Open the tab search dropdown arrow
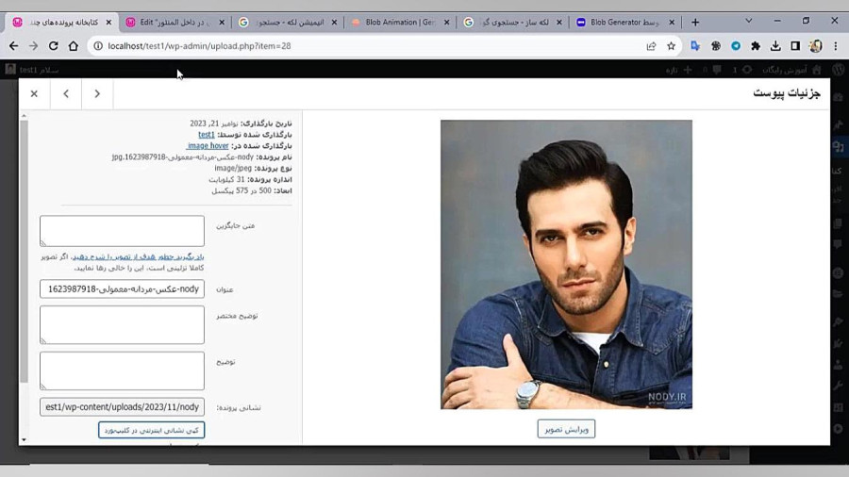The image size is (849, 477). pos(748,21)
